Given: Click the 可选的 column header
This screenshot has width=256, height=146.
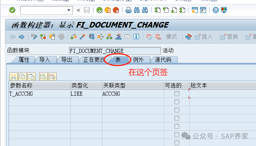Looking at the screenshot, I should pos(177,86).
